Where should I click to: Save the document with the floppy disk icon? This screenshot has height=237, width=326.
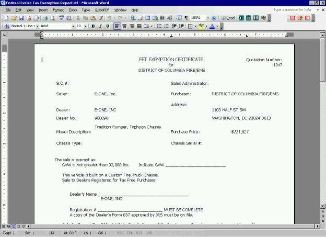[21, 18]
